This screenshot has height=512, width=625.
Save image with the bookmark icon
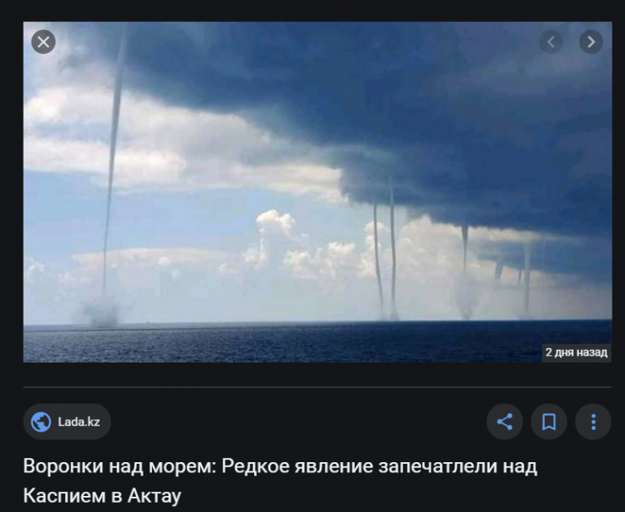pos(549,422)
